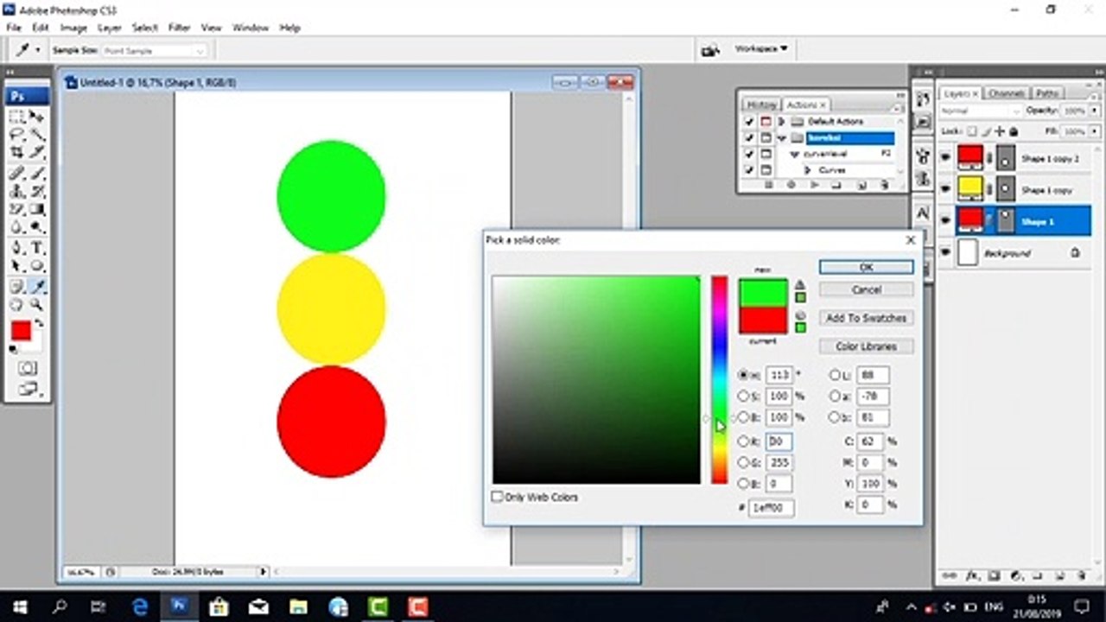Select the L lightness radio button
This screenshot has width=1106, height=622.
click(836, 375)
